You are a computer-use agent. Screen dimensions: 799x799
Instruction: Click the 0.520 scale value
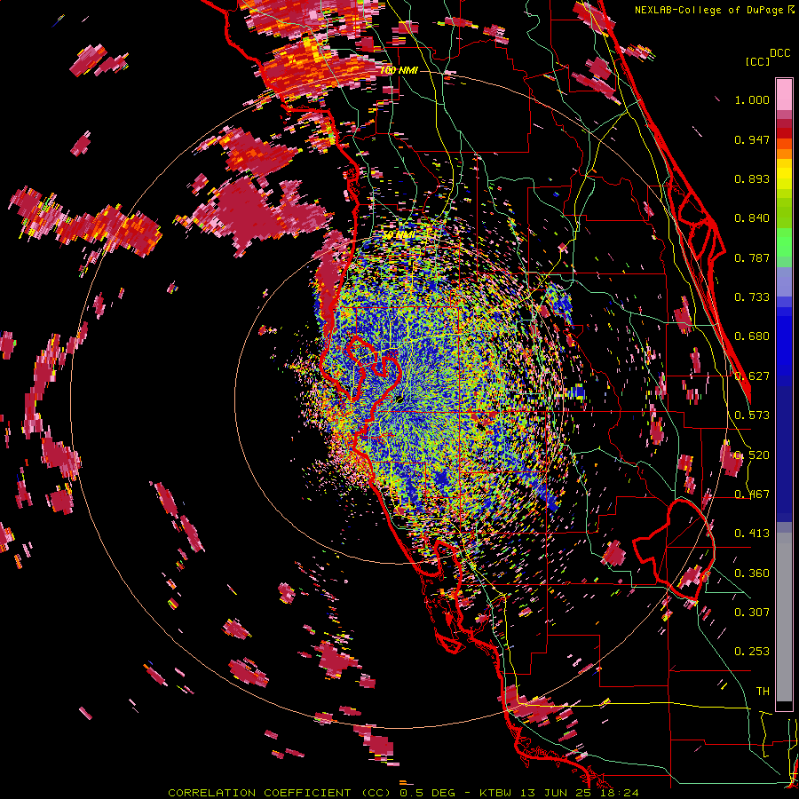tap(752, 455)
